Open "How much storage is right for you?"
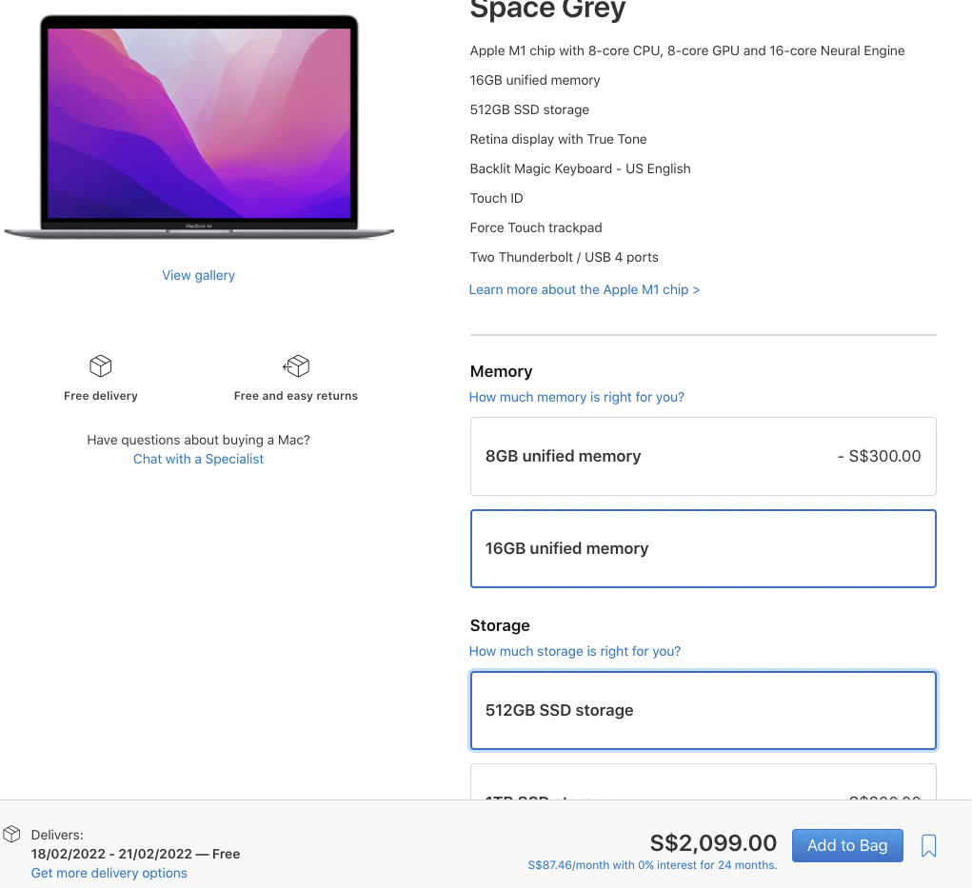This screenshot has width=972, height=888. click(575, 651)
